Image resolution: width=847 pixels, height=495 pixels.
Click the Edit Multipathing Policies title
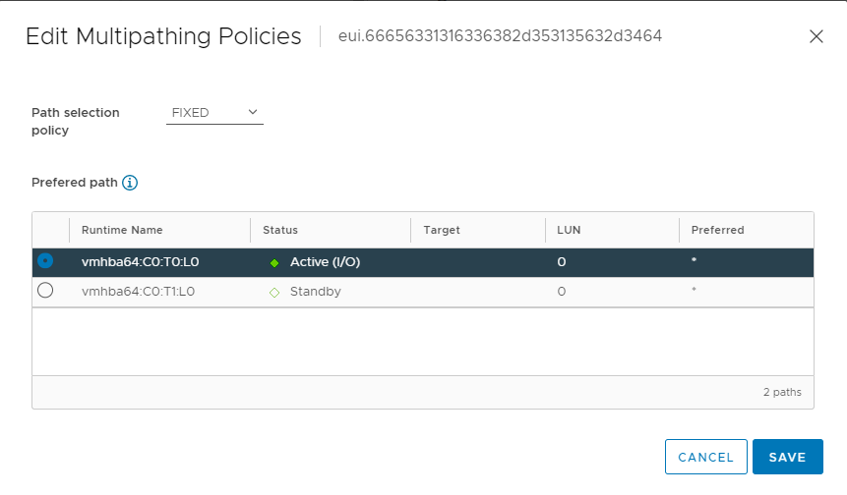(163, 36)
